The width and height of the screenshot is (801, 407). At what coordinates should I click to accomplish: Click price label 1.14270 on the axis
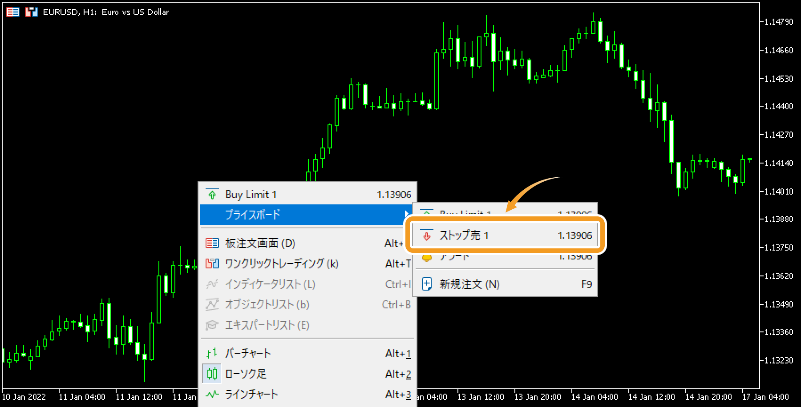(x=779, y=135)
